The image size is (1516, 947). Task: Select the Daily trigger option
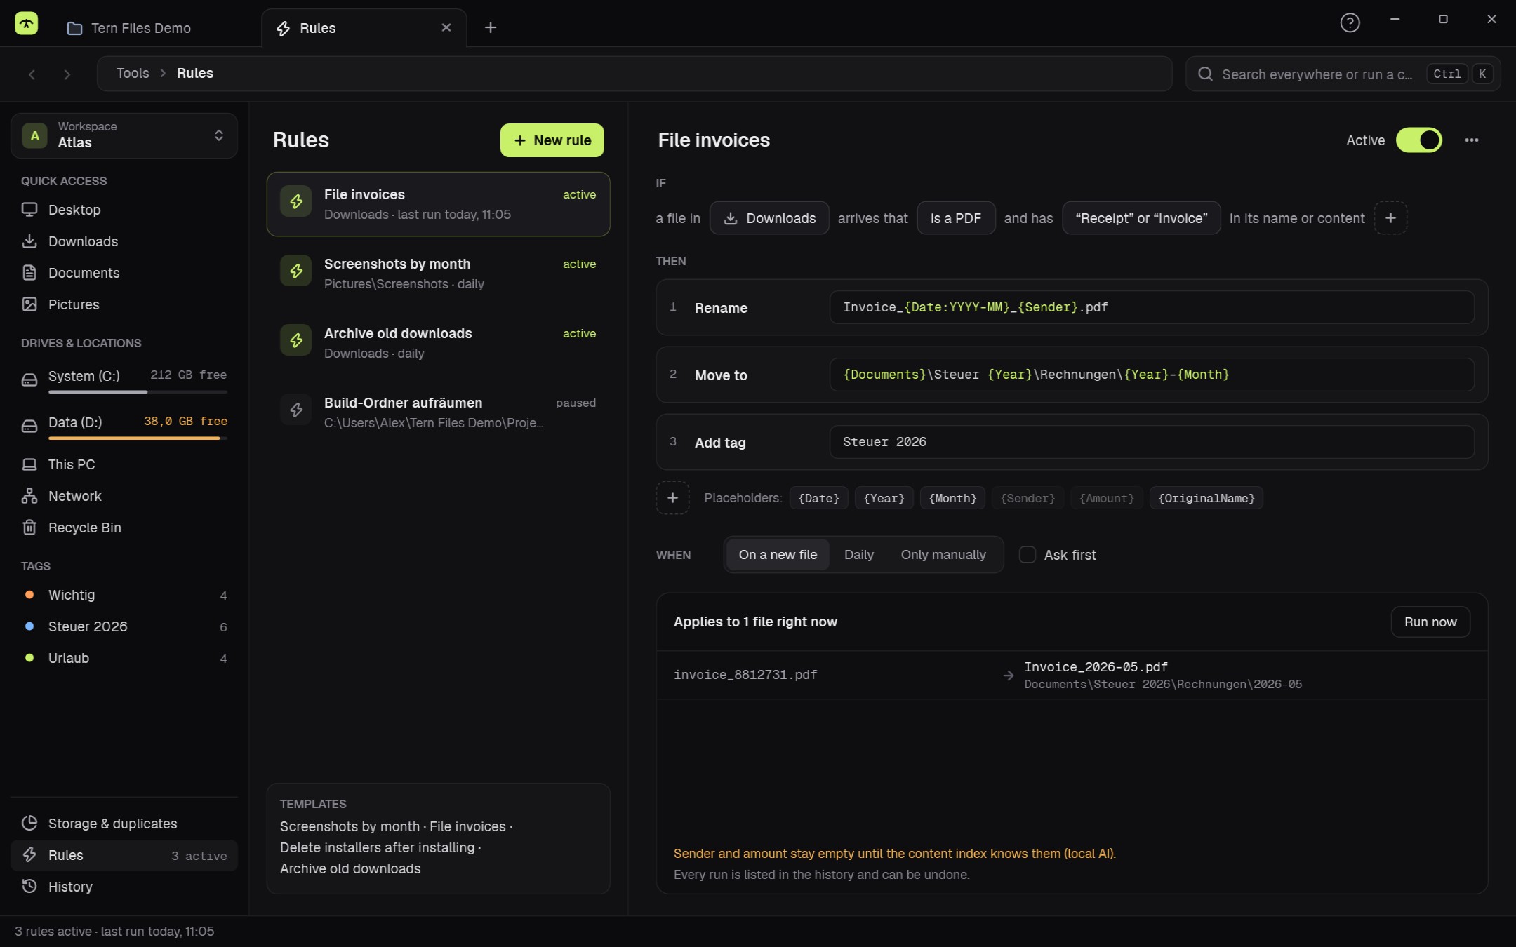coord(858,555)
